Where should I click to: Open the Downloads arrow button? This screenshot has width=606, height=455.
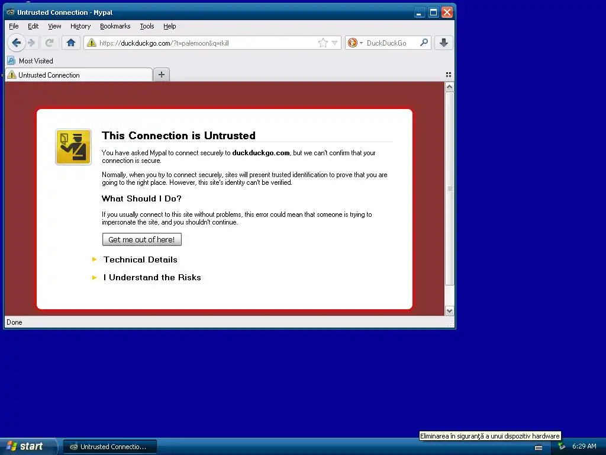[x=444, y=43]
